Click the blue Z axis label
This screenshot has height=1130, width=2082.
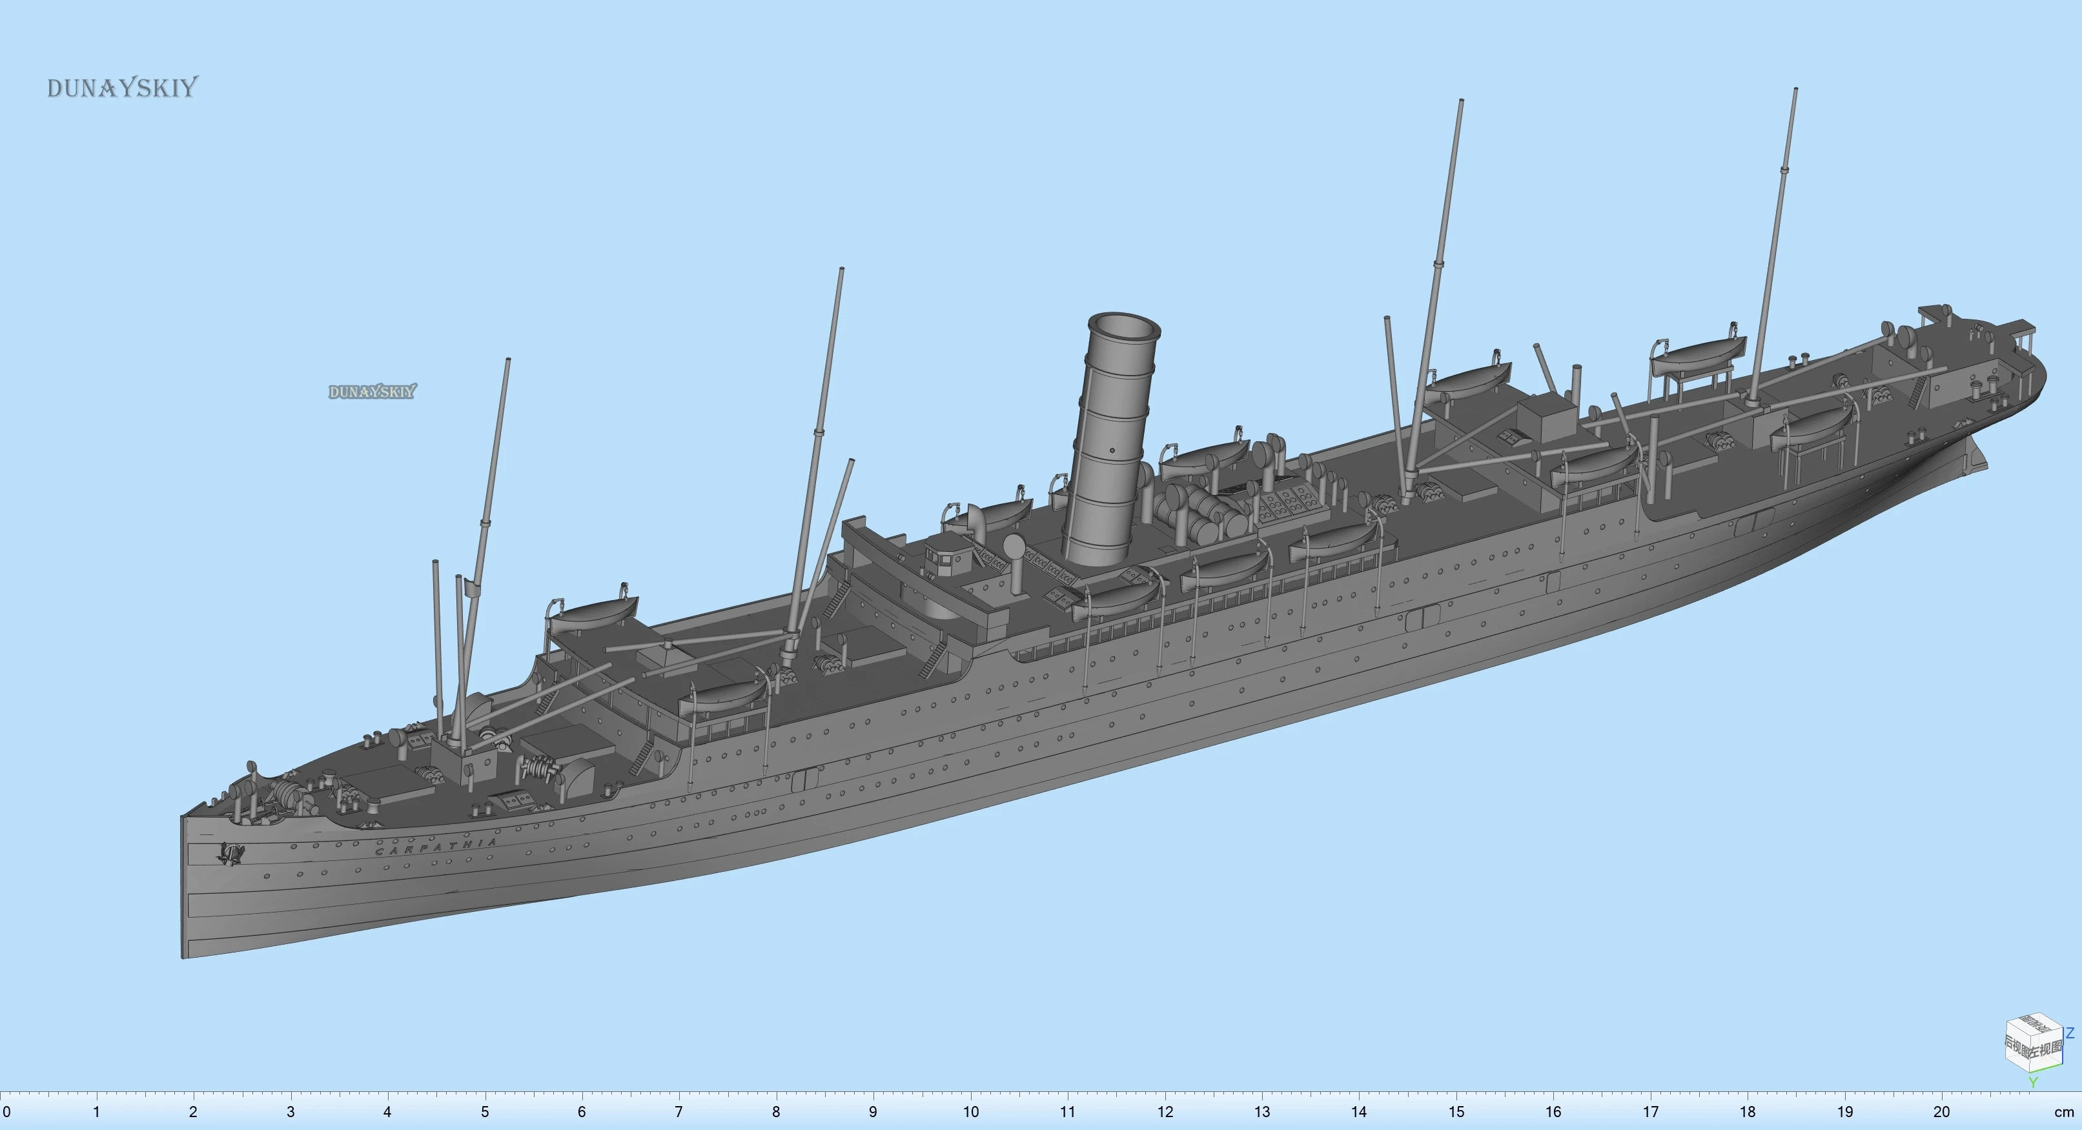click(x=2070, y=1033)
